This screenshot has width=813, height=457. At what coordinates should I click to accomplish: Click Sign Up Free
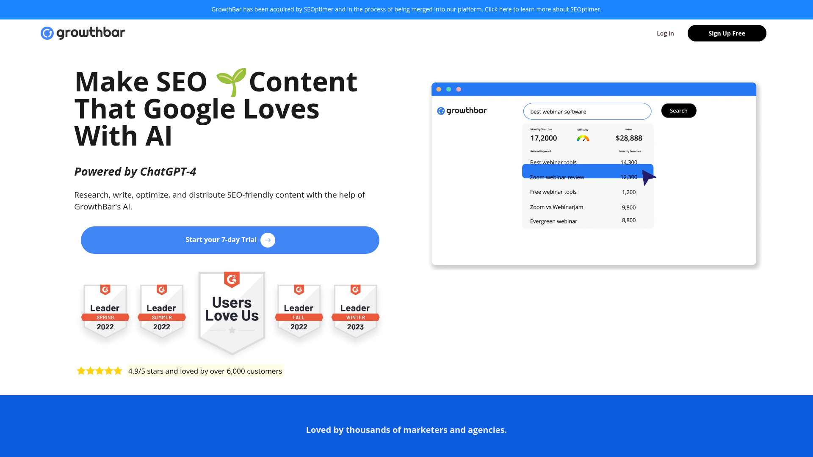pos(727,33)
